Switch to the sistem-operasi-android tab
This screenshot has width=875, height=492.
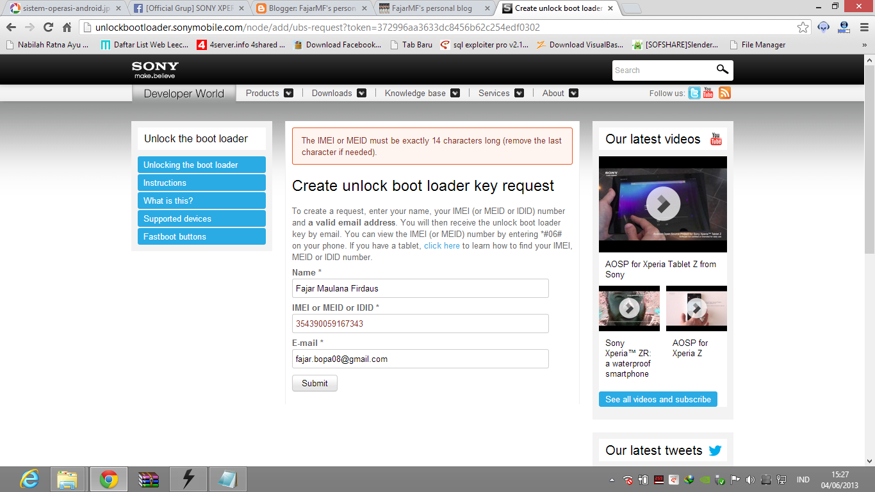pos(65,8)
